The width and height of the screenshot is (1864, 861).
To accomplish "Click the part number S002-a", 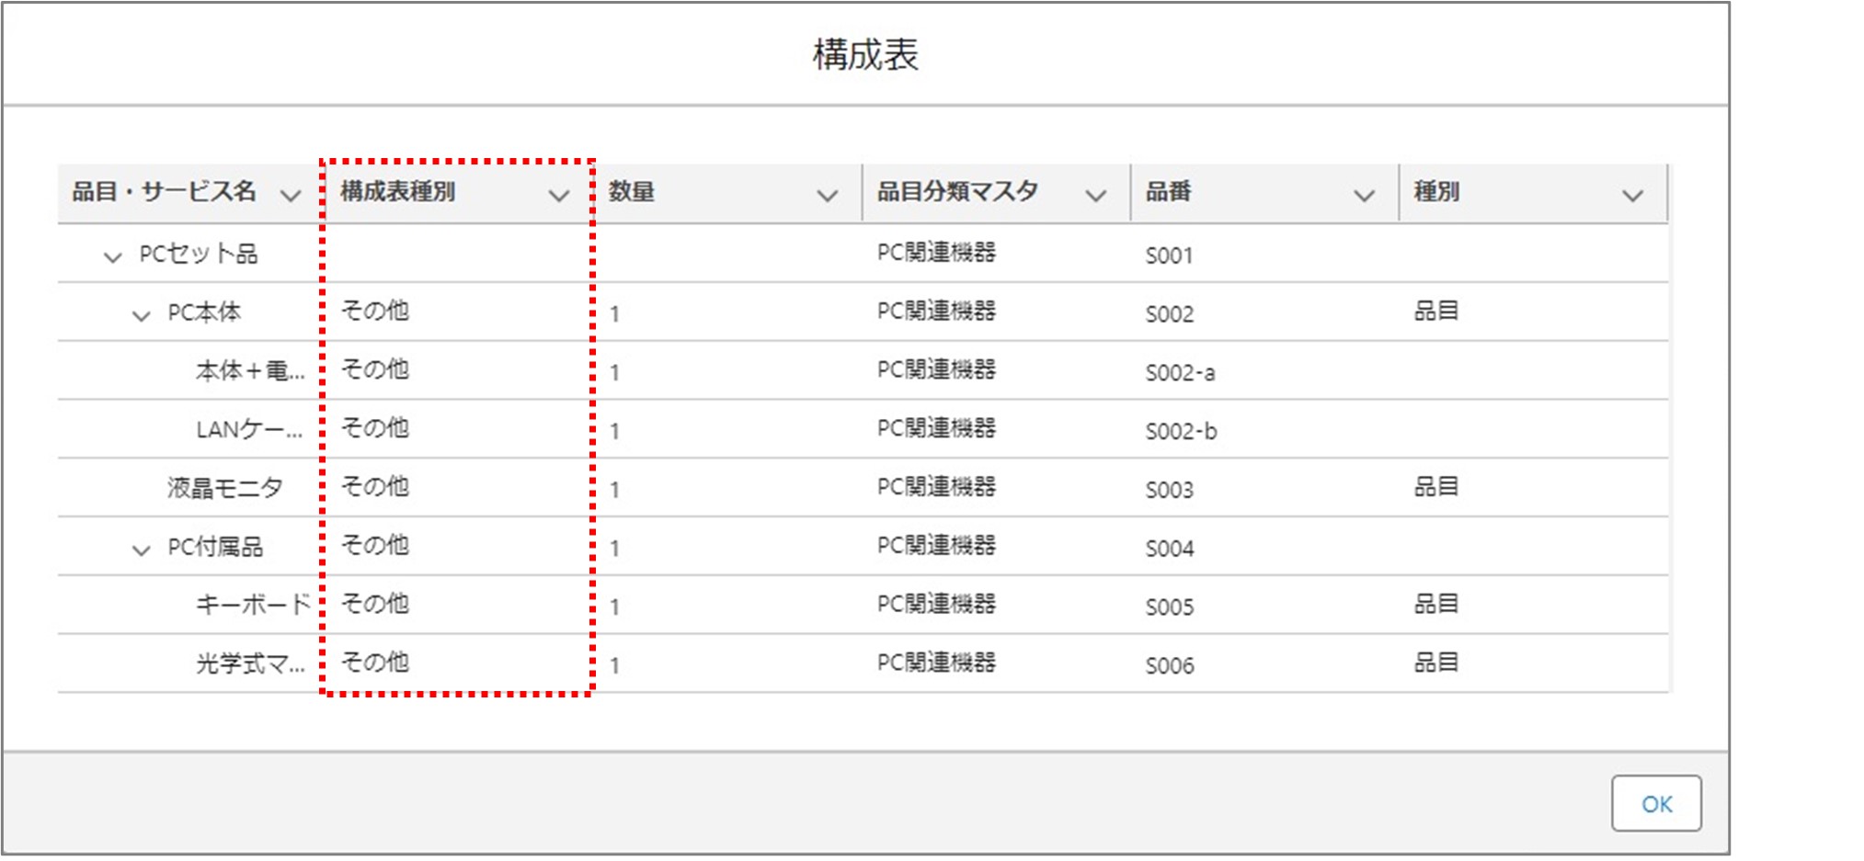I will (x=1180, y=373).
